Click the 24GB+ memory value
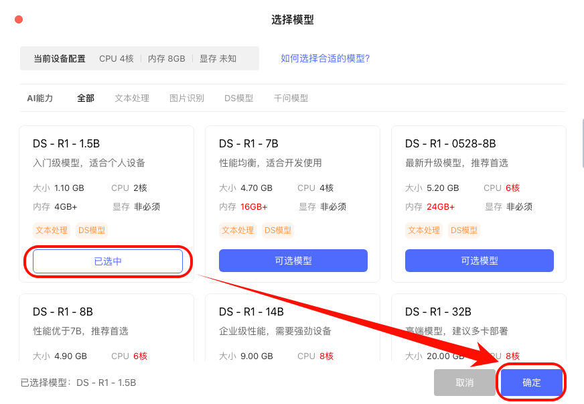Image resolution: width=584 pixels, height=404 pixels. click(441, 207)
